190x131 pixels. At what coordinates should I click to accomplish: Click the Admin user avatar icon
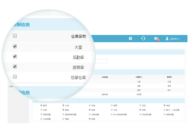(167, 38)
